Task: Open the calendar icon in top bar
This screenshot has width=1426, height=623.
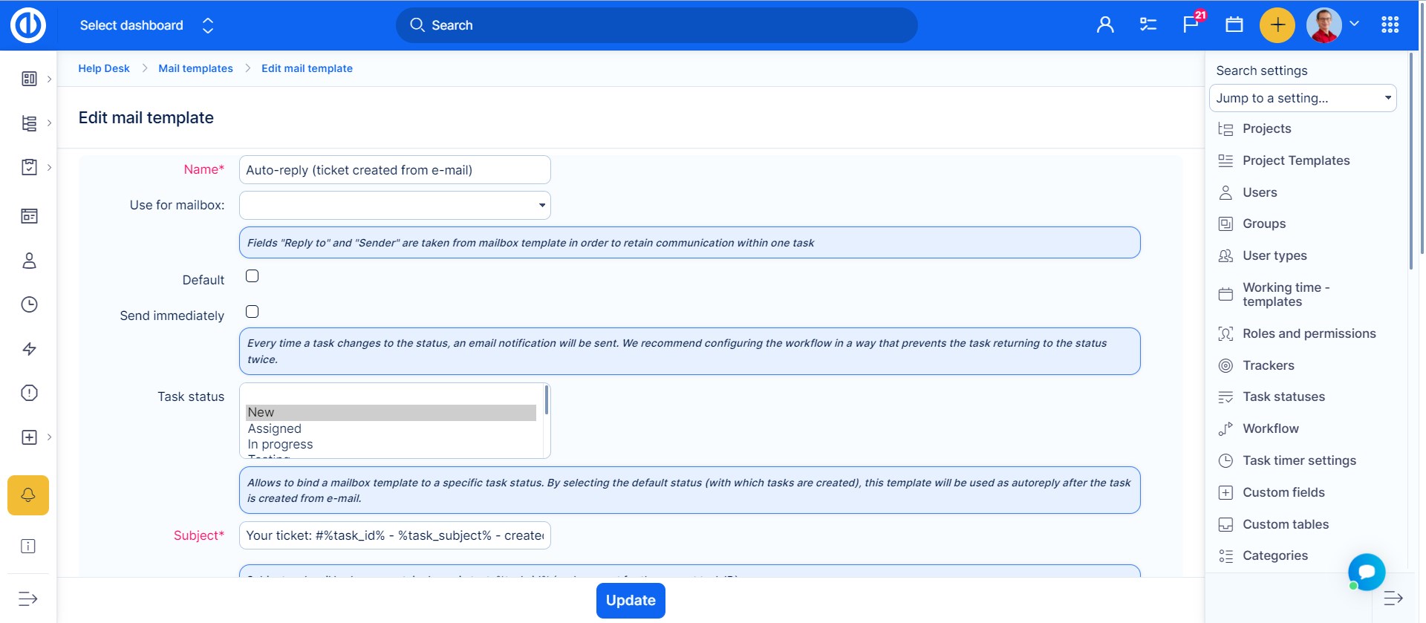Action: 1234,25
